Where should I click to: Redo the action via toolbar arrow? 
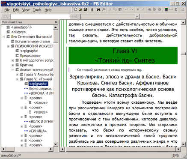(131, 9)
